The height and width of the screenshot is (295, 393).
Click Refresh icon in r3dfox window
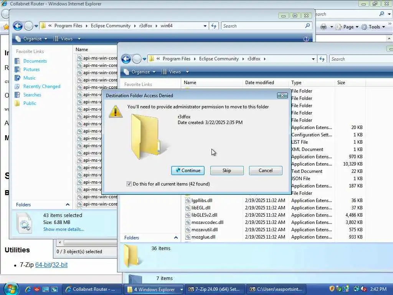322,59
